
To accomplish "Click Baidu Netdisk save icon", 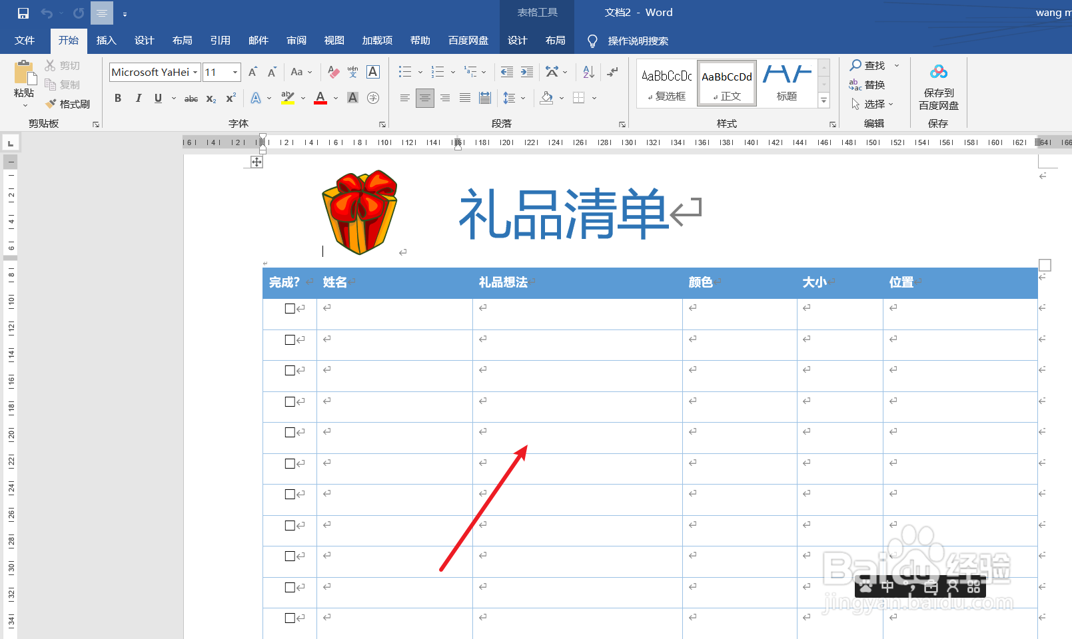I will point(939,85).
